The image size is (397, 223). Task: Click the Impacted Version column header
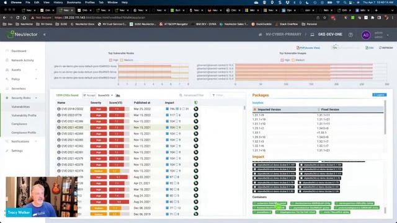coord(269,110)
